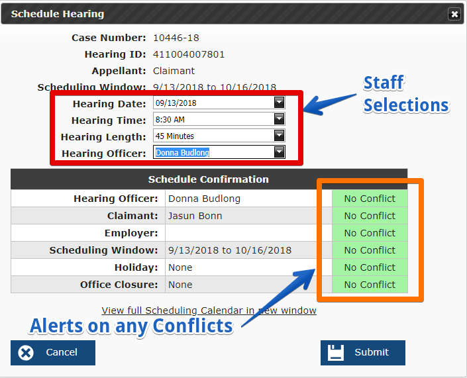The height and width of the screenshot is (378, 467).
Task: Click the Employer label in confirmation table
Action: pyautogui.click(x=131, y=233)
